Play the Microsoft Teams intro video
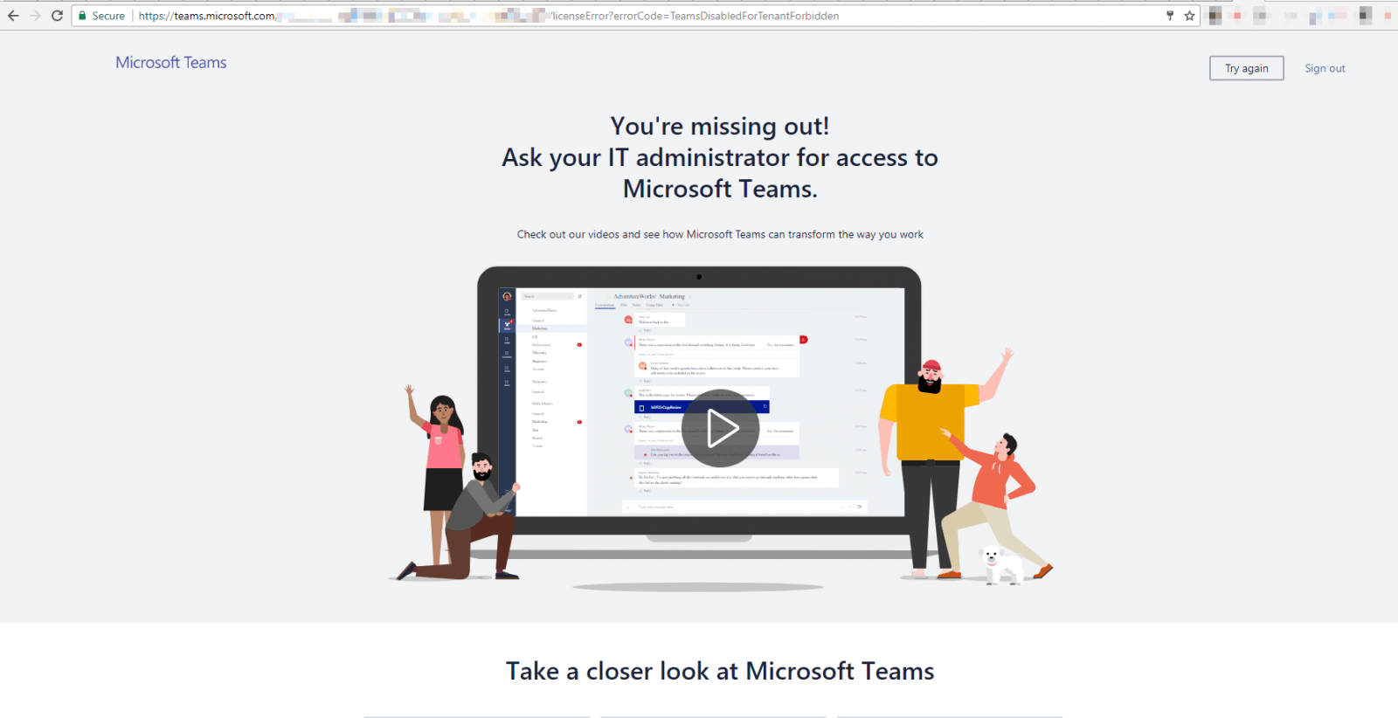1398x718 pixels. coord(721,428)
